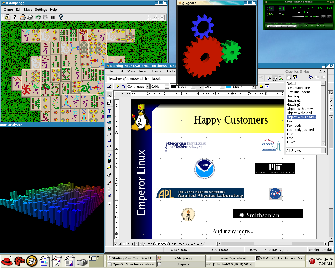Save the KMahjongg game with the floppy icon
Viewport: 335px width, 268px height.
click(30, 17)
